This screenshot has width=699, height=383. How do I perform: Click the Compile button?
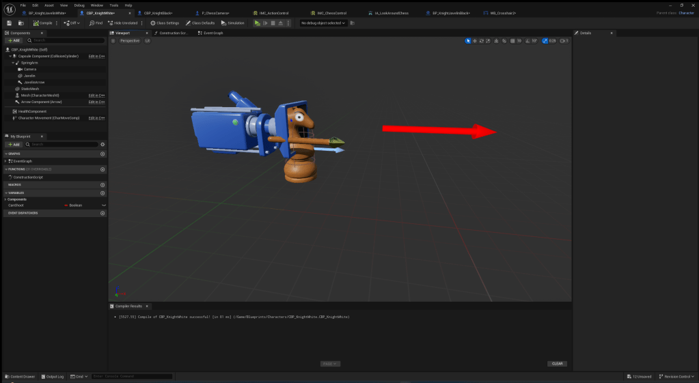42,23
